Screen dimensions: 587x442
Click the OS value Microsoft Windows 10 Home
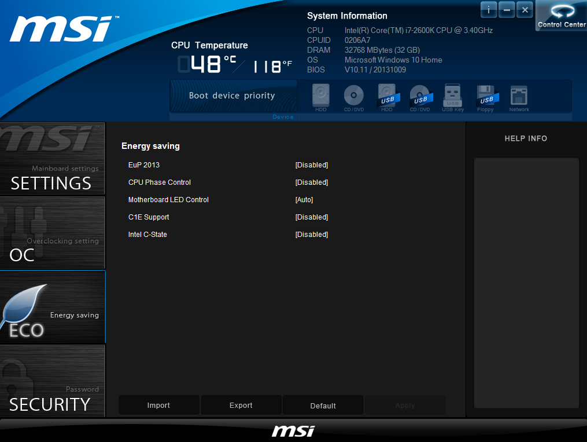393,60
